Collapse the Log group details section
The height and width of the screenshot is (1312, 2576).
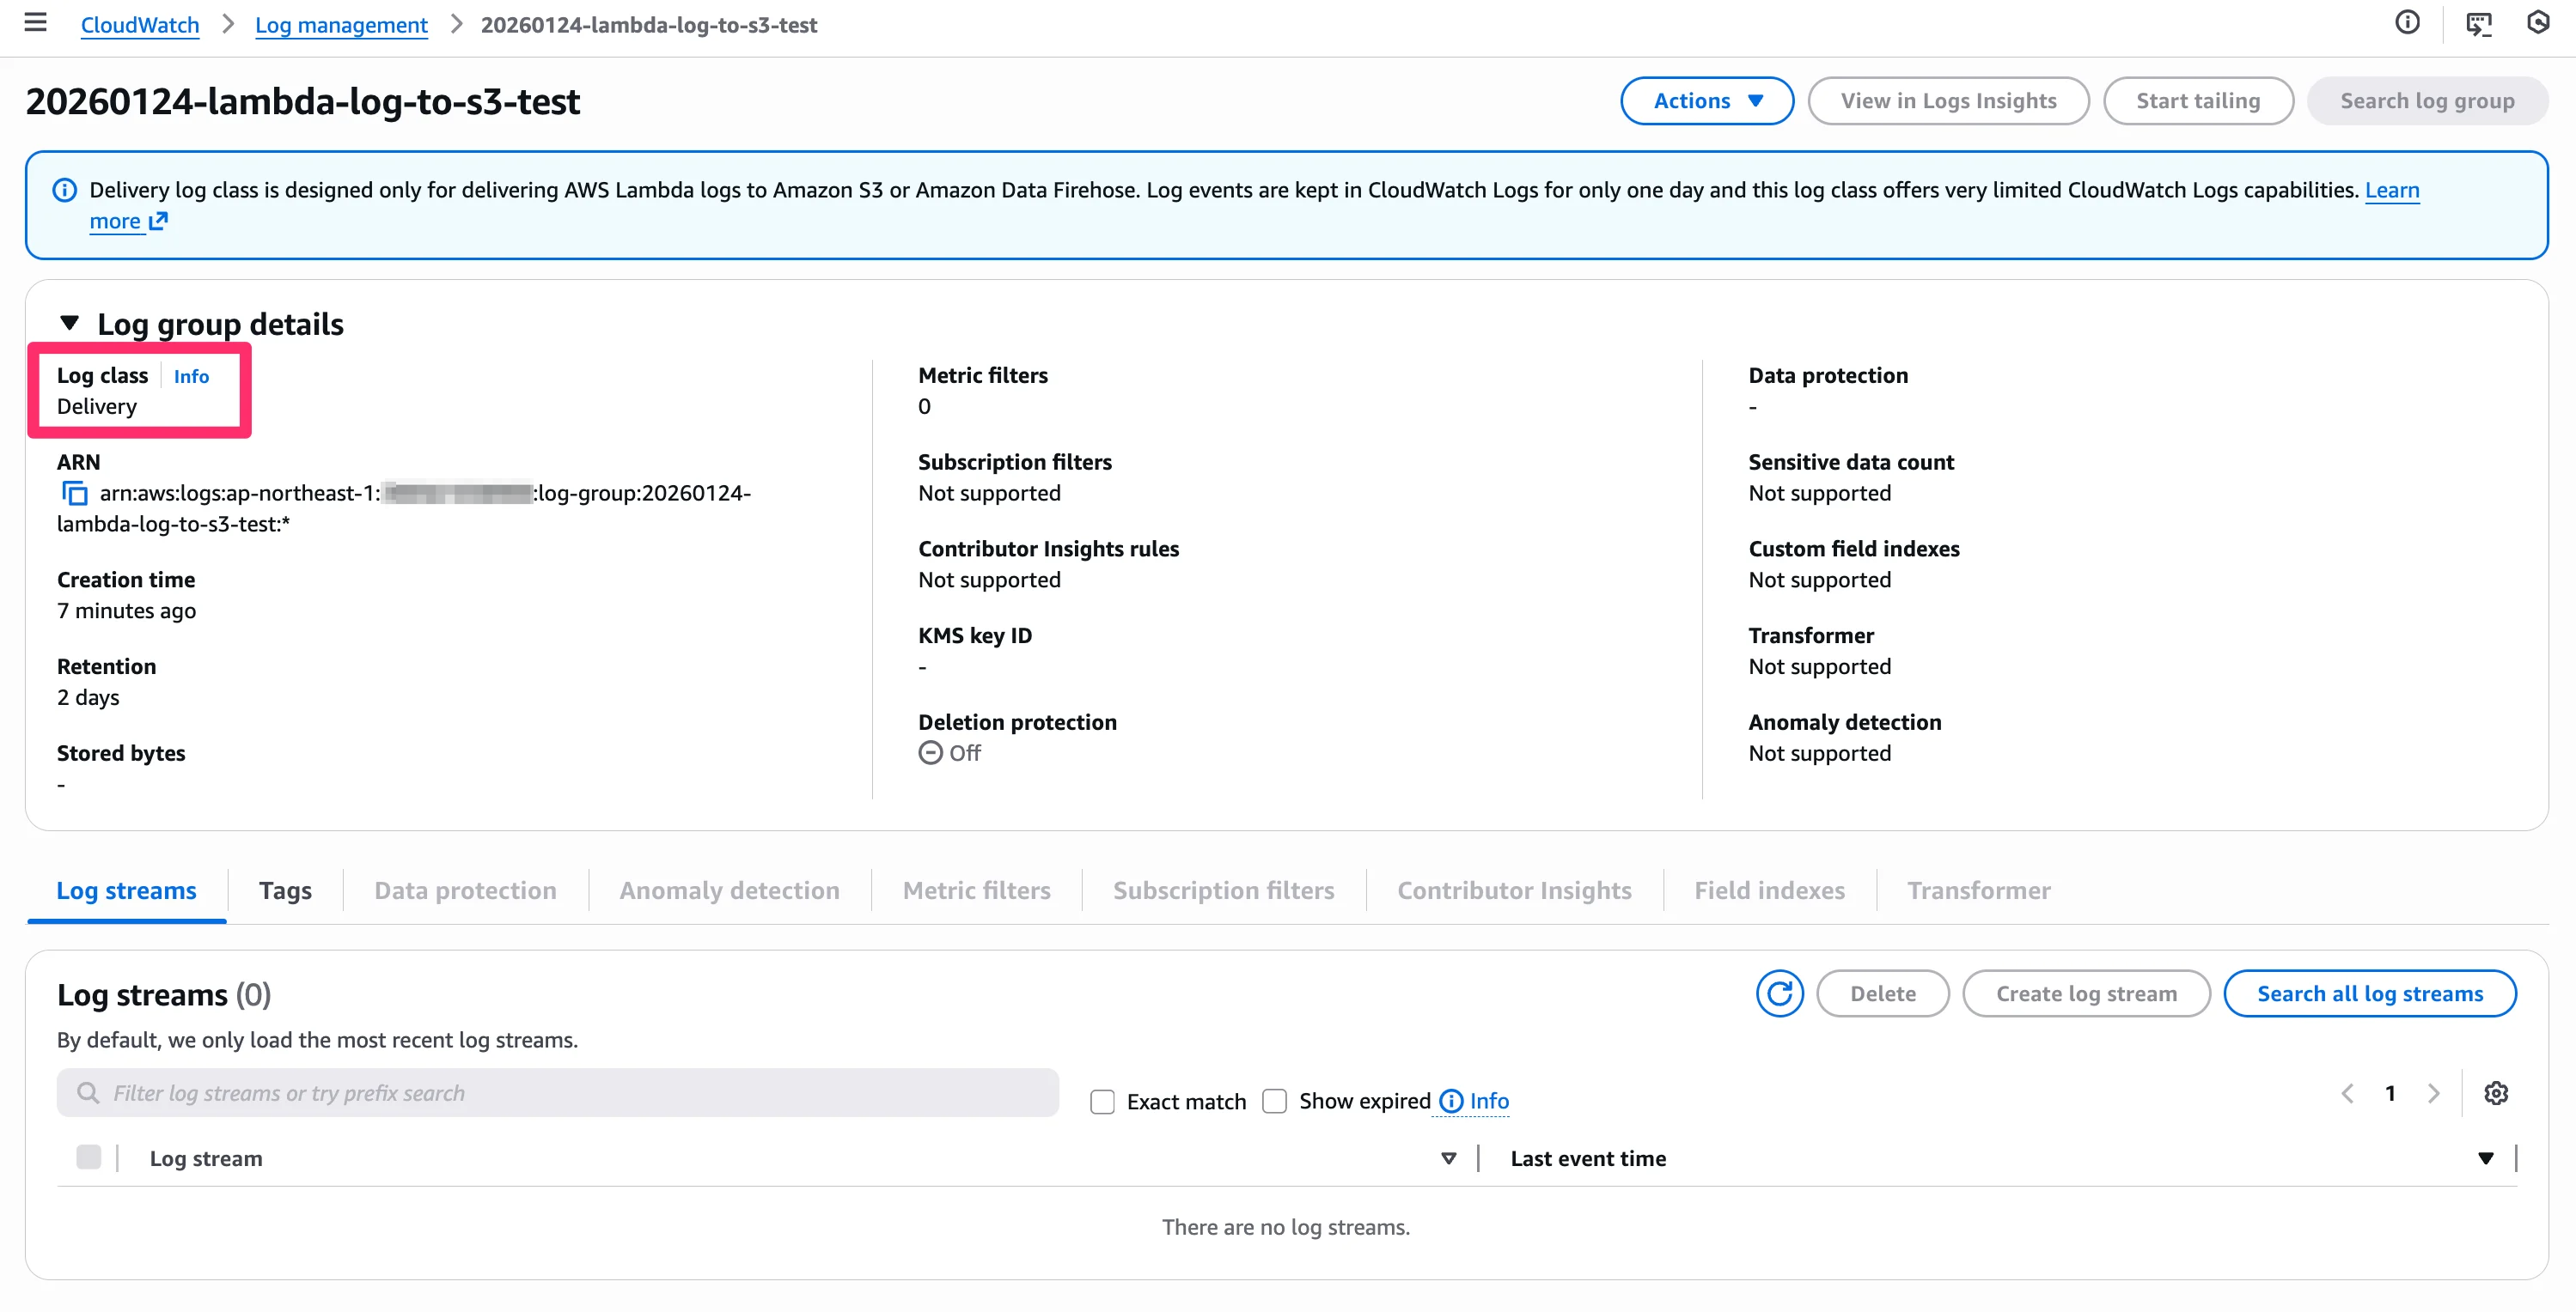click(x=69, y=323)
